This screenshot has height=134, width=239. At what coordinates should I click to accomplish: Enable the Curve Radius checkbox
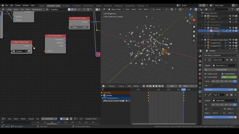pyautogui.click(x=205, y=77)
